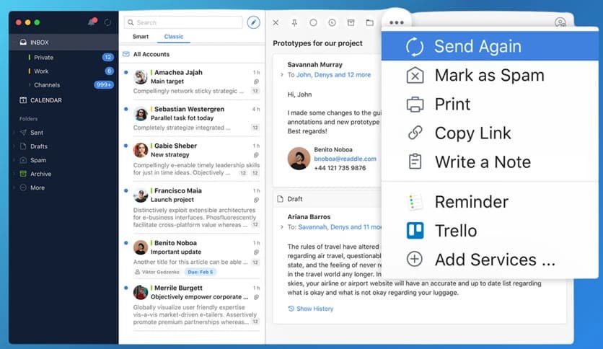
Task: Toggle unread dot on Francisco Maia email
Action: tap(126, 190)
